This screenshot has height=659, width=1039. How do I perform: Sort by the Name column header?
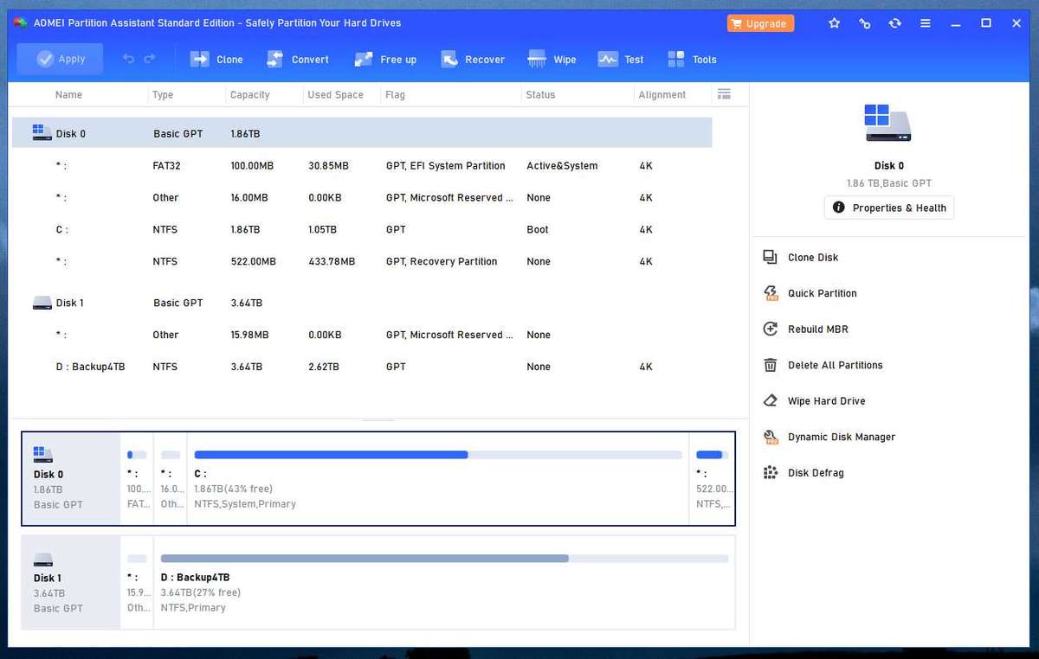pos(68,95)
